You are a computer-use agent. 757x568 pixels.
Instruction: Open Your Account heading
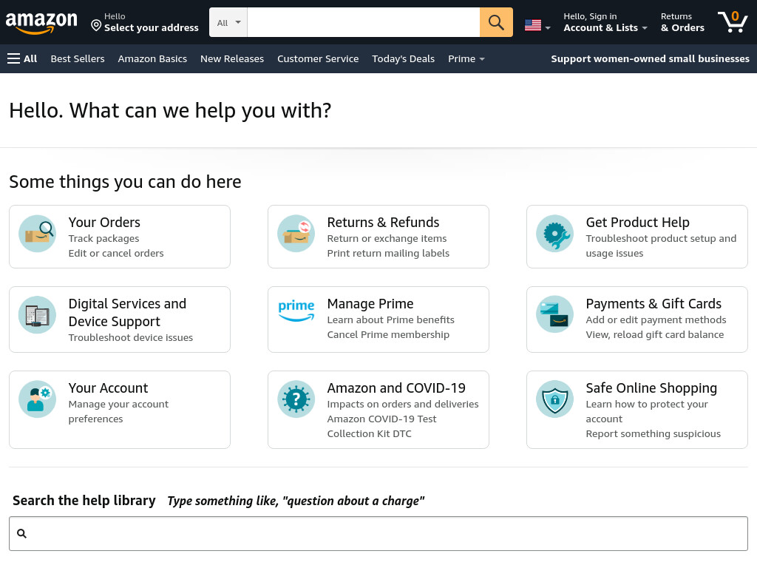[108, 388]
